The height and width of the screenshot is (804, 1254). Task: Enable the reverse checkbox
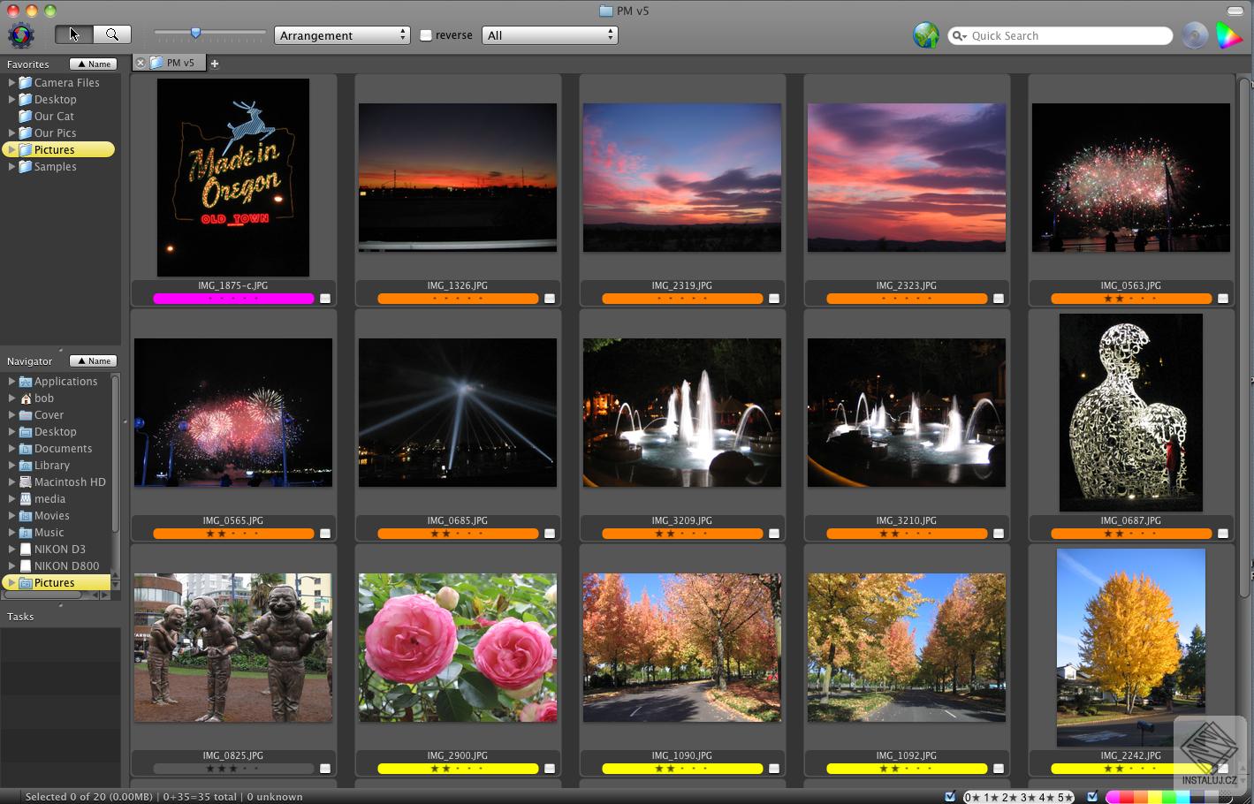(426, 35)
